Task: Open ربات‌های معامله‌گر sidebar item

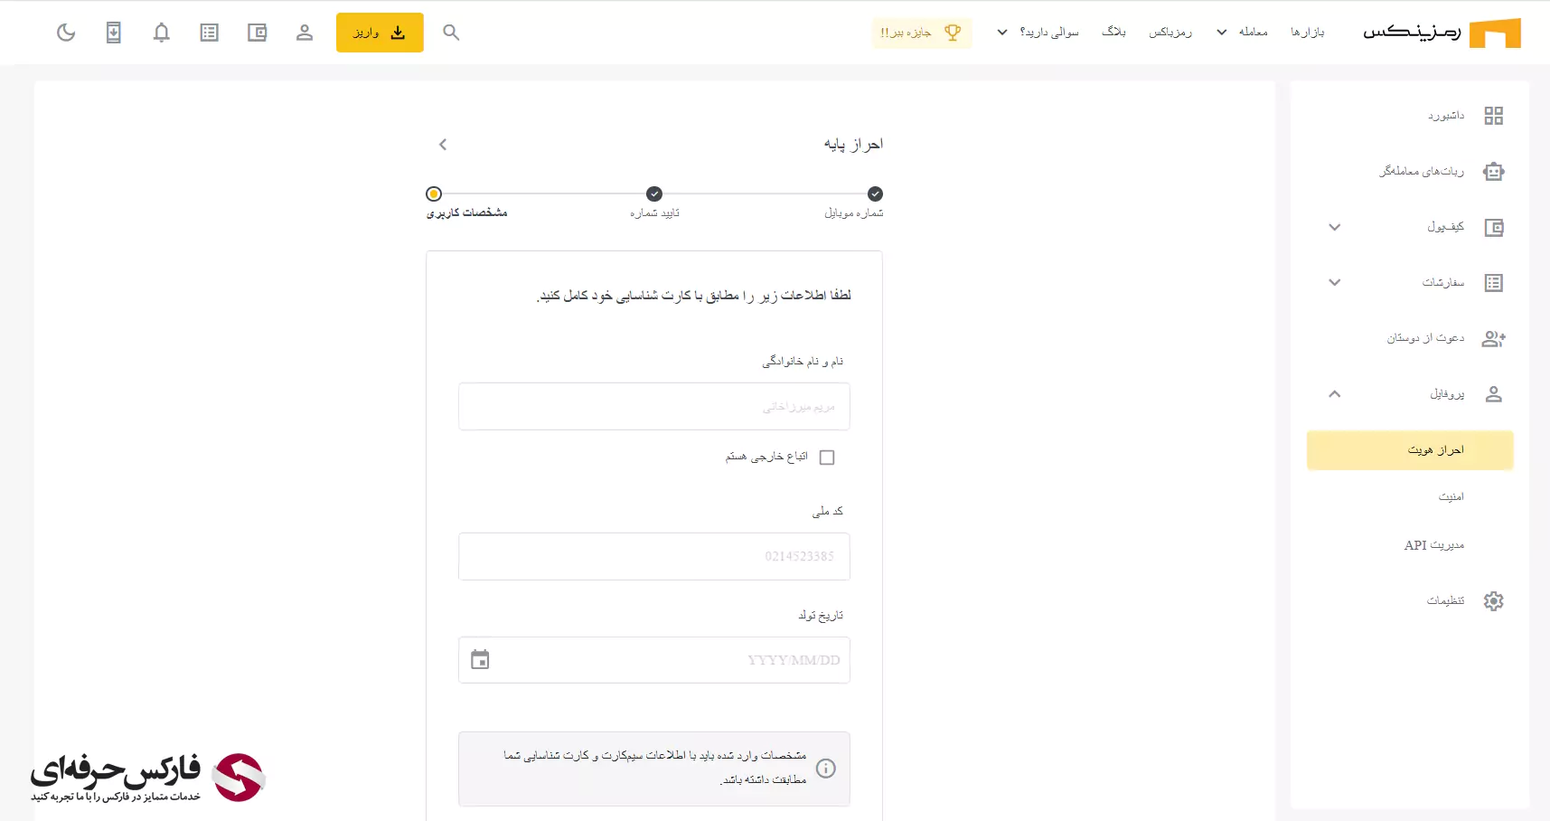Action: (1422, 171)
